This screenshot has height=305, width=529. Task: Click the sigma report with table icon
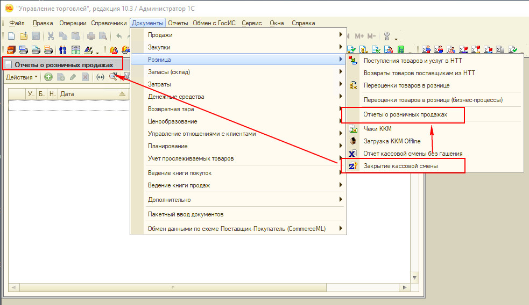pyautogui.click(x=500, y=49)
